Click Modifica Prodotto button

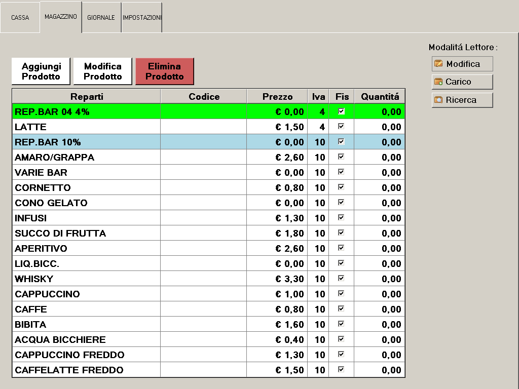102,71
